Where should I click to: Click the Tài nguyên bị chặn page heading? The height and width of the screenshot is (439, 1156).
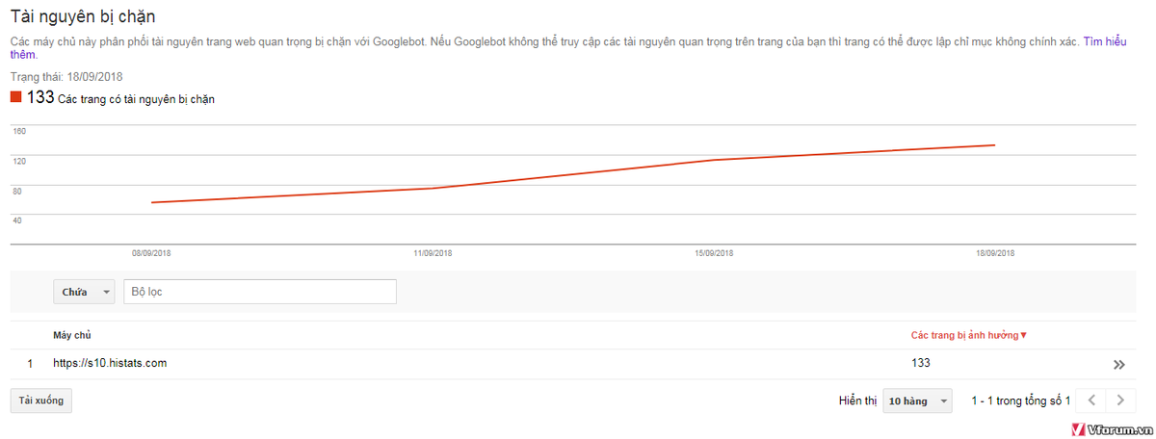(83, 17)
